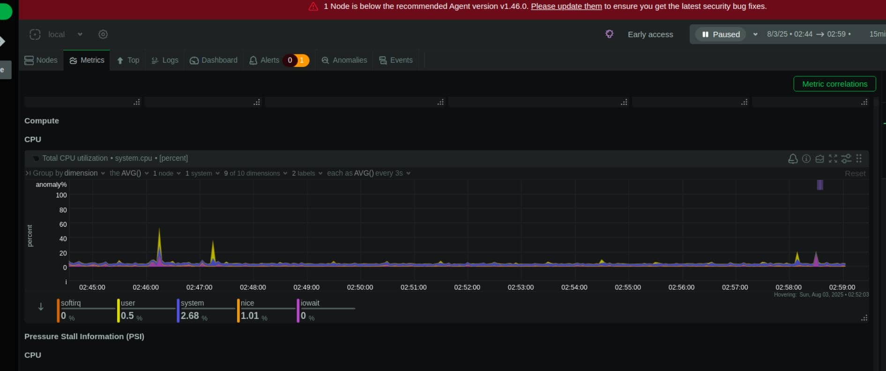Image resolution: width=886 pixels, height=371 pixels.
Task: Click the warning alerts count badge '1'
Action: click(x=303, y=60)
